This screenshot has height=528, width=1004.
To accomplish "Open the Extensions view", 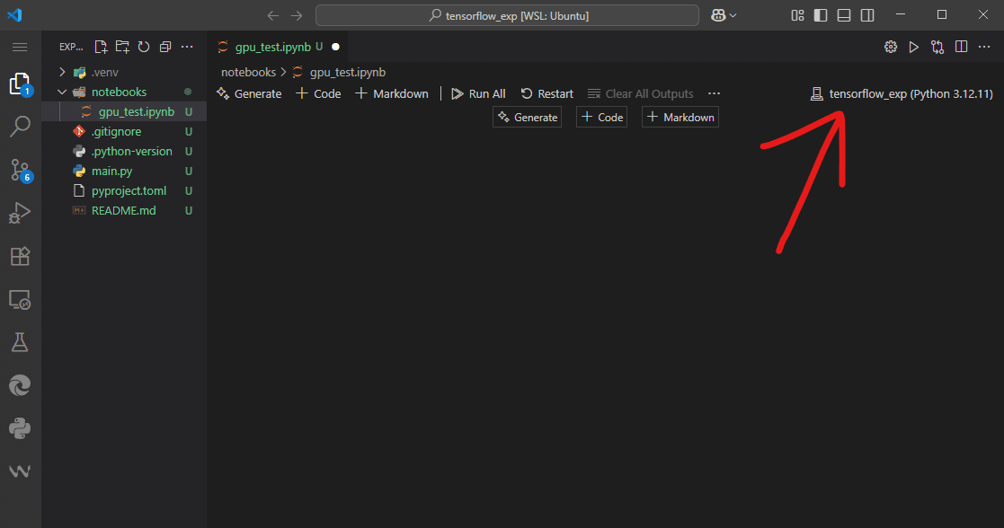I will click(x=20, y=256).
